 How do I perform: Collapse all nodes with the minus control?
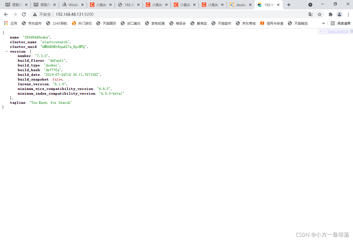[x=324, y=31]
